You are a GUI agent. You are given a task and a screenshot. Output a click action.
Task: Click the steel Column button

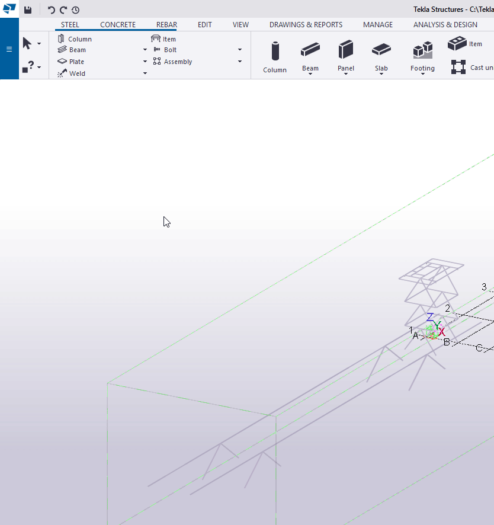pyautogui.click(x=74, y=39)
